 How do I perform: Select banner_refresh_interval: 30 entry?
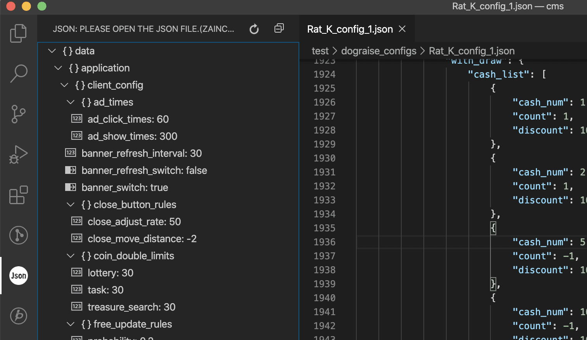coord(168,153)
